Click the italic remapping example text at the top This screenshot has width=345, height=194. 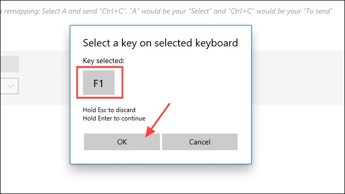click(167, 11)
